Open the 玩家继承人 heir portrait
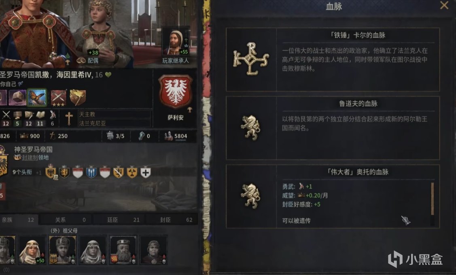 point(175,42)
